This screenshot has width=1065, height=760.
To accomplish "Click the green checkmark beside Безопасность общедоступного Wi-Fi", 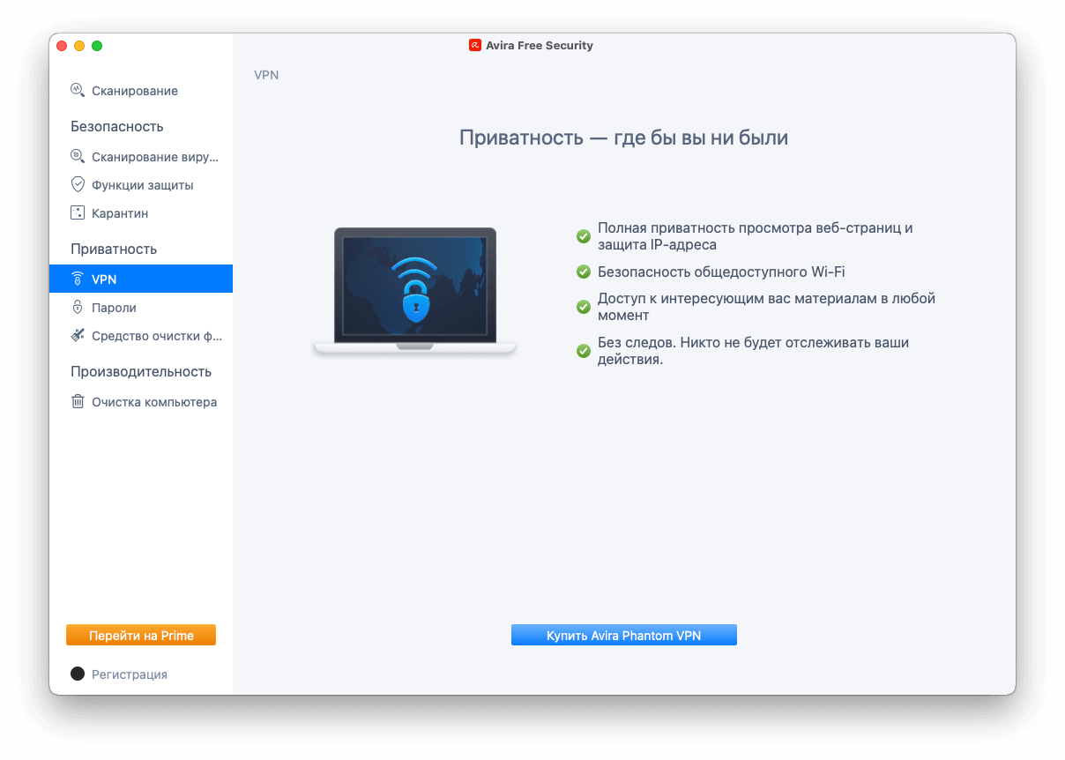I will click(583, 272).
